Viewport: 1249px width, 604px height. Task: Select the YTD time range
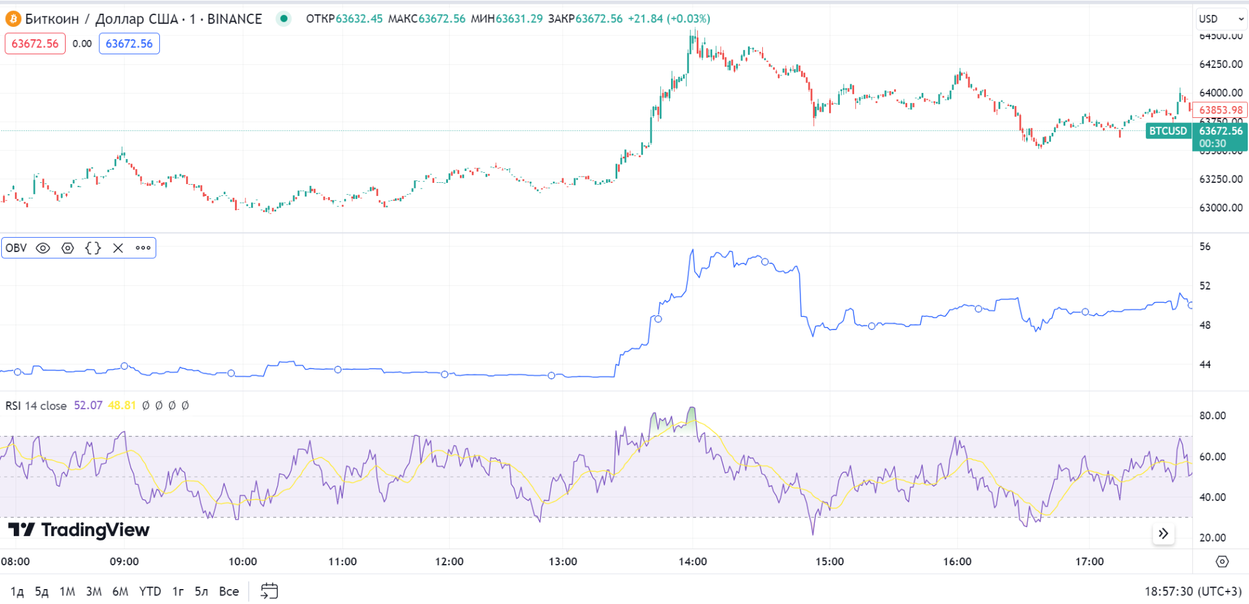[x=150, y=592]
